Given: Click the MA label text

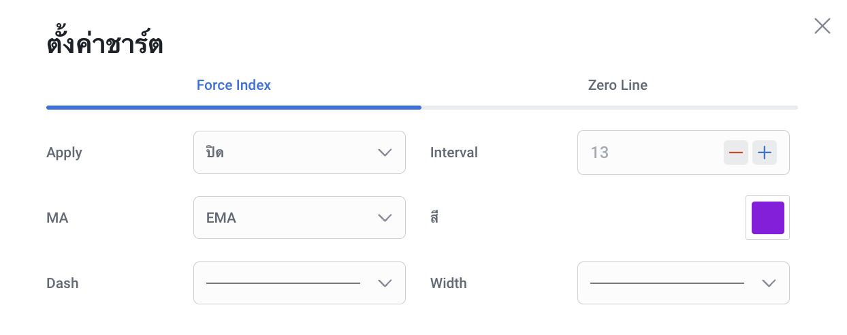Looking at the screenshot, I should point(57,218).
